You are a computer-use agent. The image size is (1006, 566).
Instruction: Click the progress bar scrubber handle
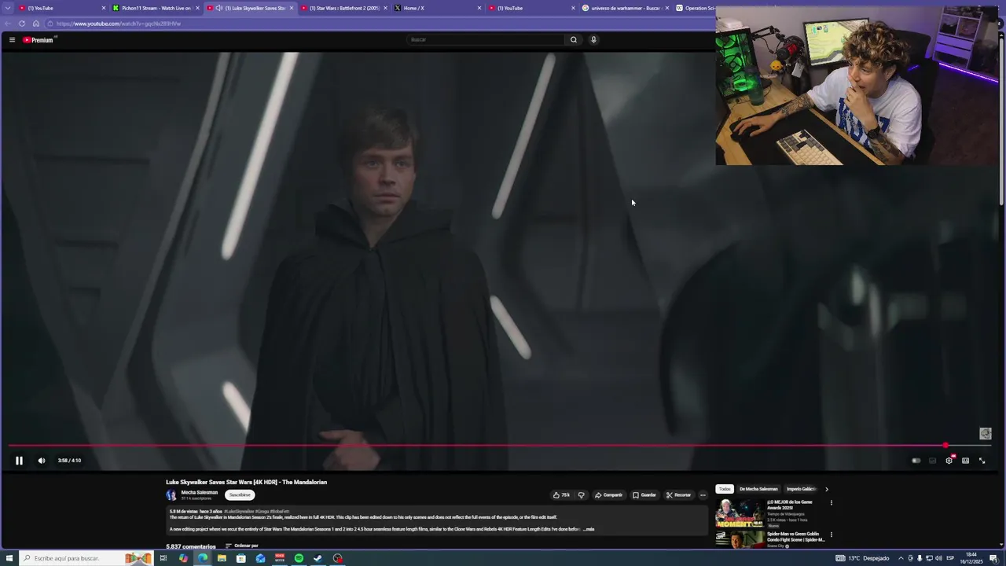pos(945,446)
